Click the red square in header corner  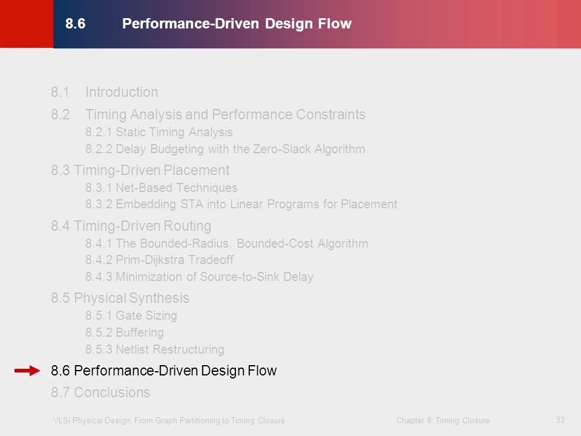tap(27, 24)
